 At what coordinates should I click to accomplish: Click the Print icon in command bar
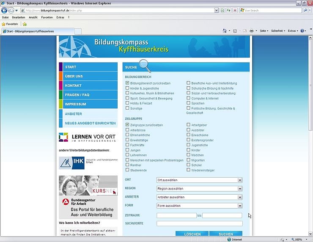251,31
